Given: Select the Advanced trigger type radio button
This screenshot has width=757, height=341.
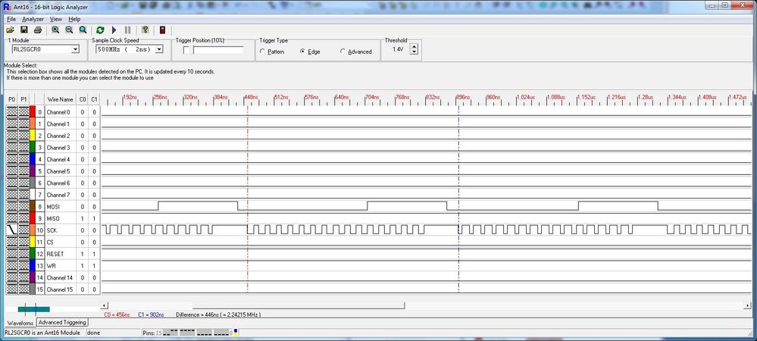Looking at the screenshot, I should (x=343, y=52).
